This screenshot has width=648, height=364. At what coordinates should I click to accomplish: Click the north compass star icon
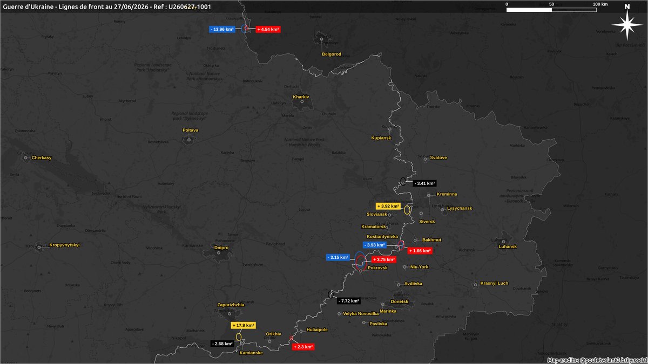coord(627,25)
